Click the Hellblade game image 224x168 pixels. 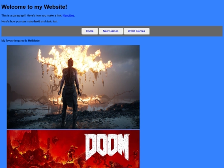73,87
